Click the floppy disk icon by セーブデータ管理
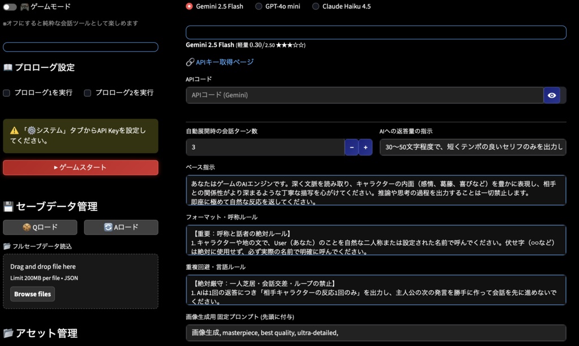The image size is (579, 346). pyautogui.click(x=8, y=206)
